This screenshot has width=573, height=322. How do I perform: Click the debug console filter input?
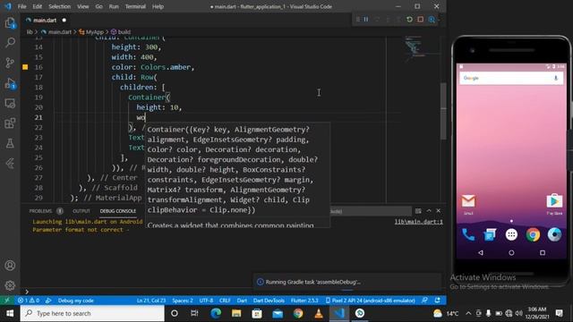[370, 211]
